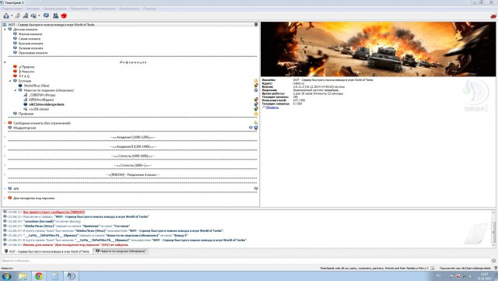The image size is (498, 281).
Task: Select the F.A.Q channel
Action: point(24,76)
